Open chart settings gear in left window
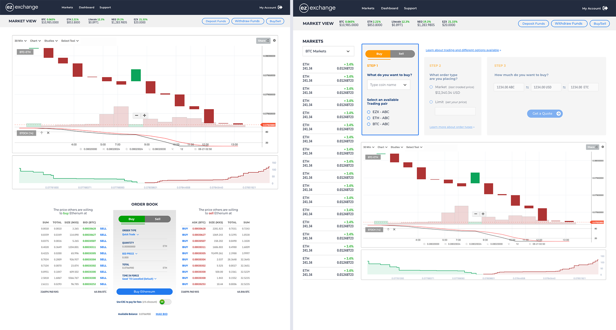616x330 pixels. pos(274,41)
